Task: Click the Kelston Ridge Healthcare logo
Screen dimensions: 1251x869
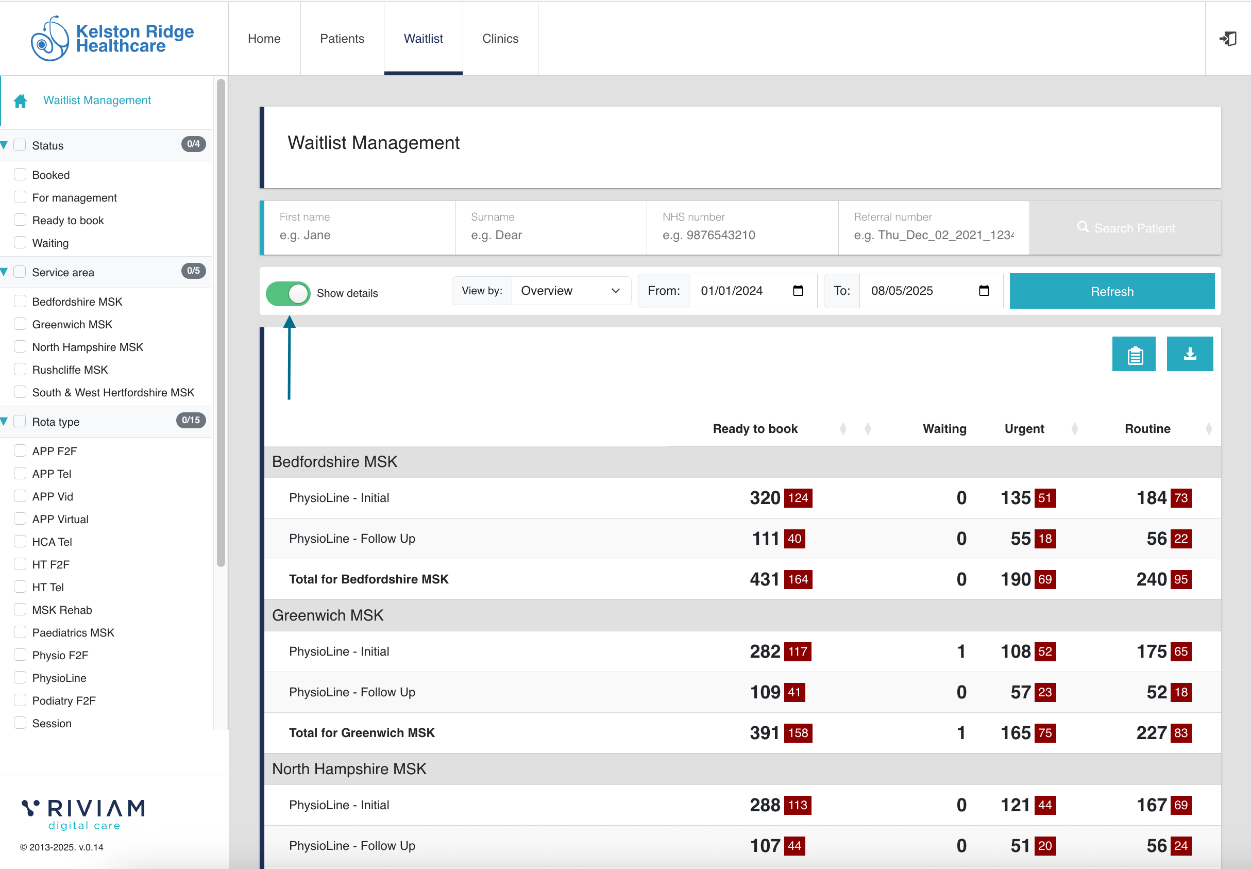Action: pyautogui.click(x=113, y=39)
